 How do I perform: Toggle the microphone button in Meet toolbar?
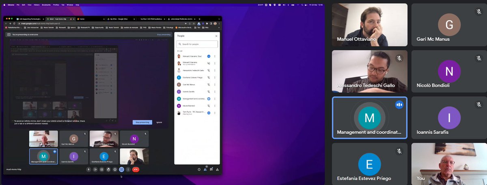point(88,169)
